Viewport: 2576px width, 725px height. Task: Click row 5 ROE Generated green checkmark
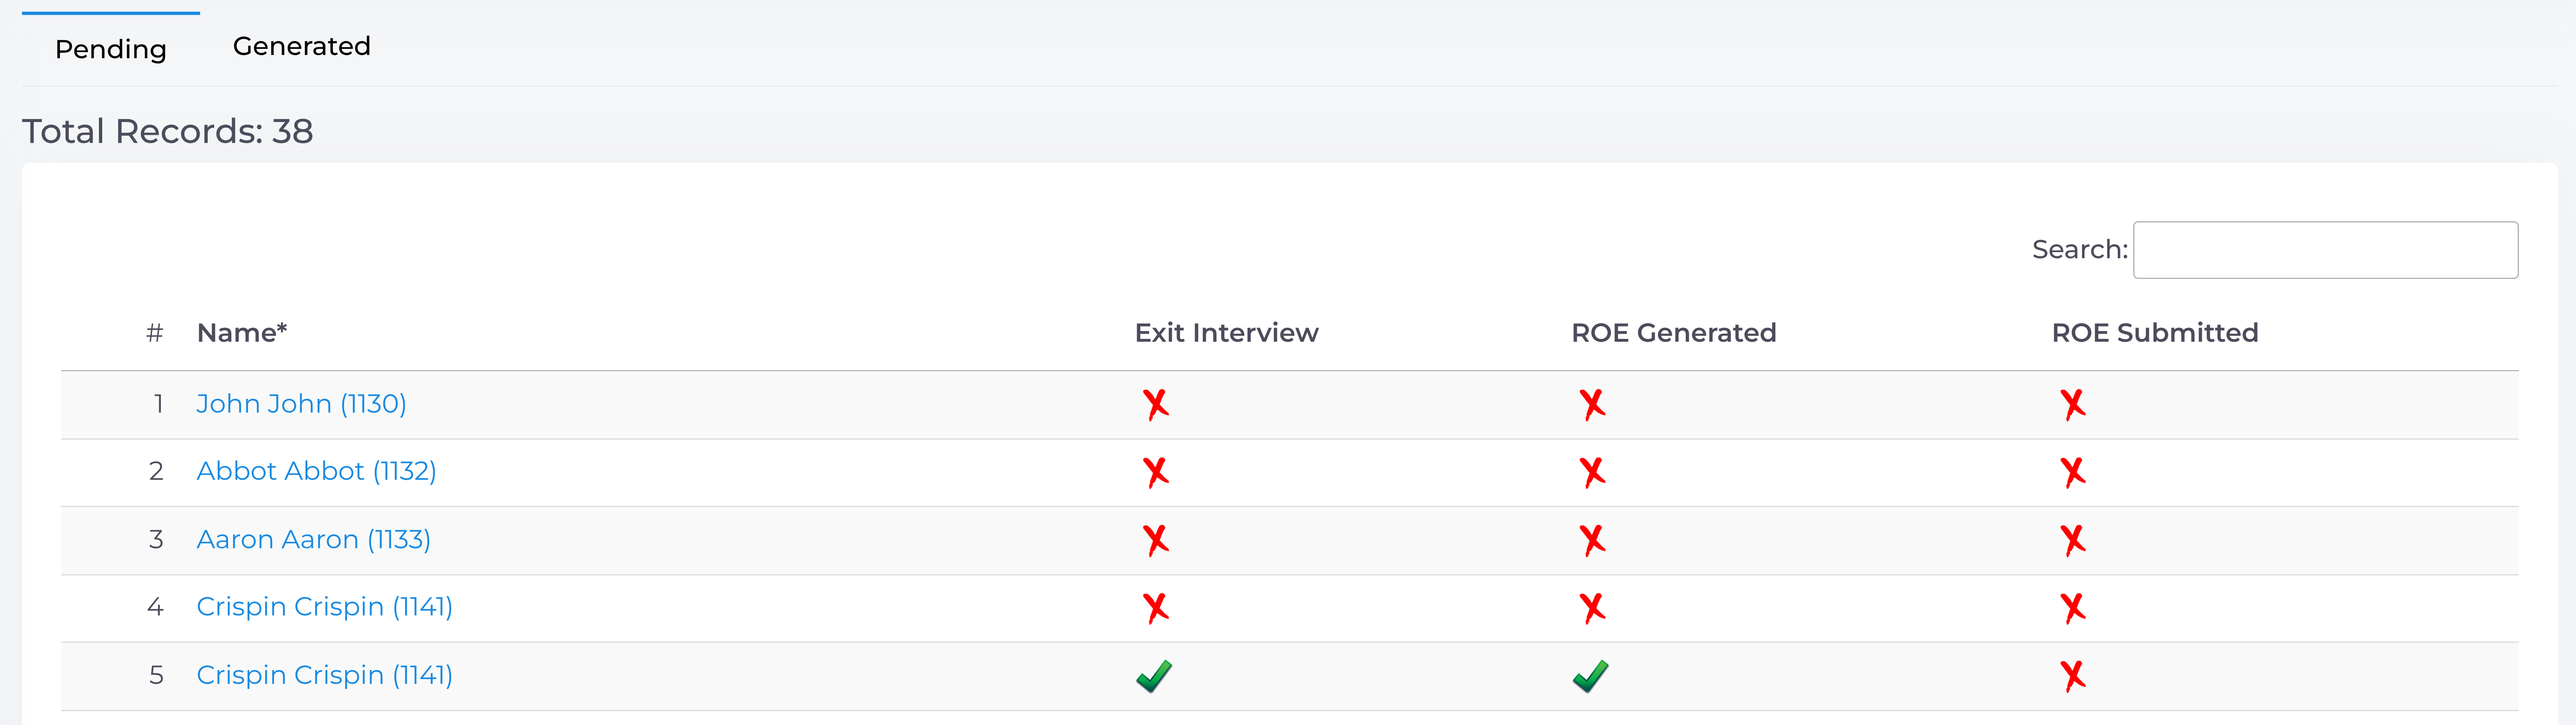tap(1590, 676)
